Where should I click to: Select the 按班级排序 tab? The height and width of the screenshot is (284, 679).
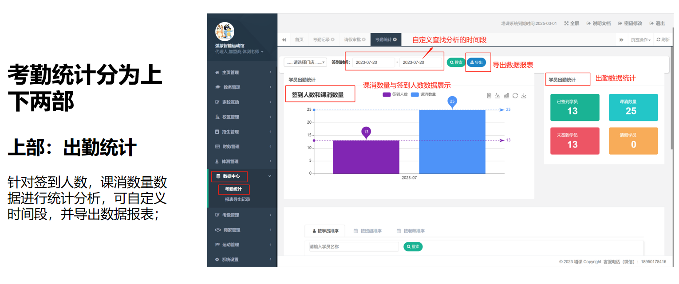tap(367, 231)
